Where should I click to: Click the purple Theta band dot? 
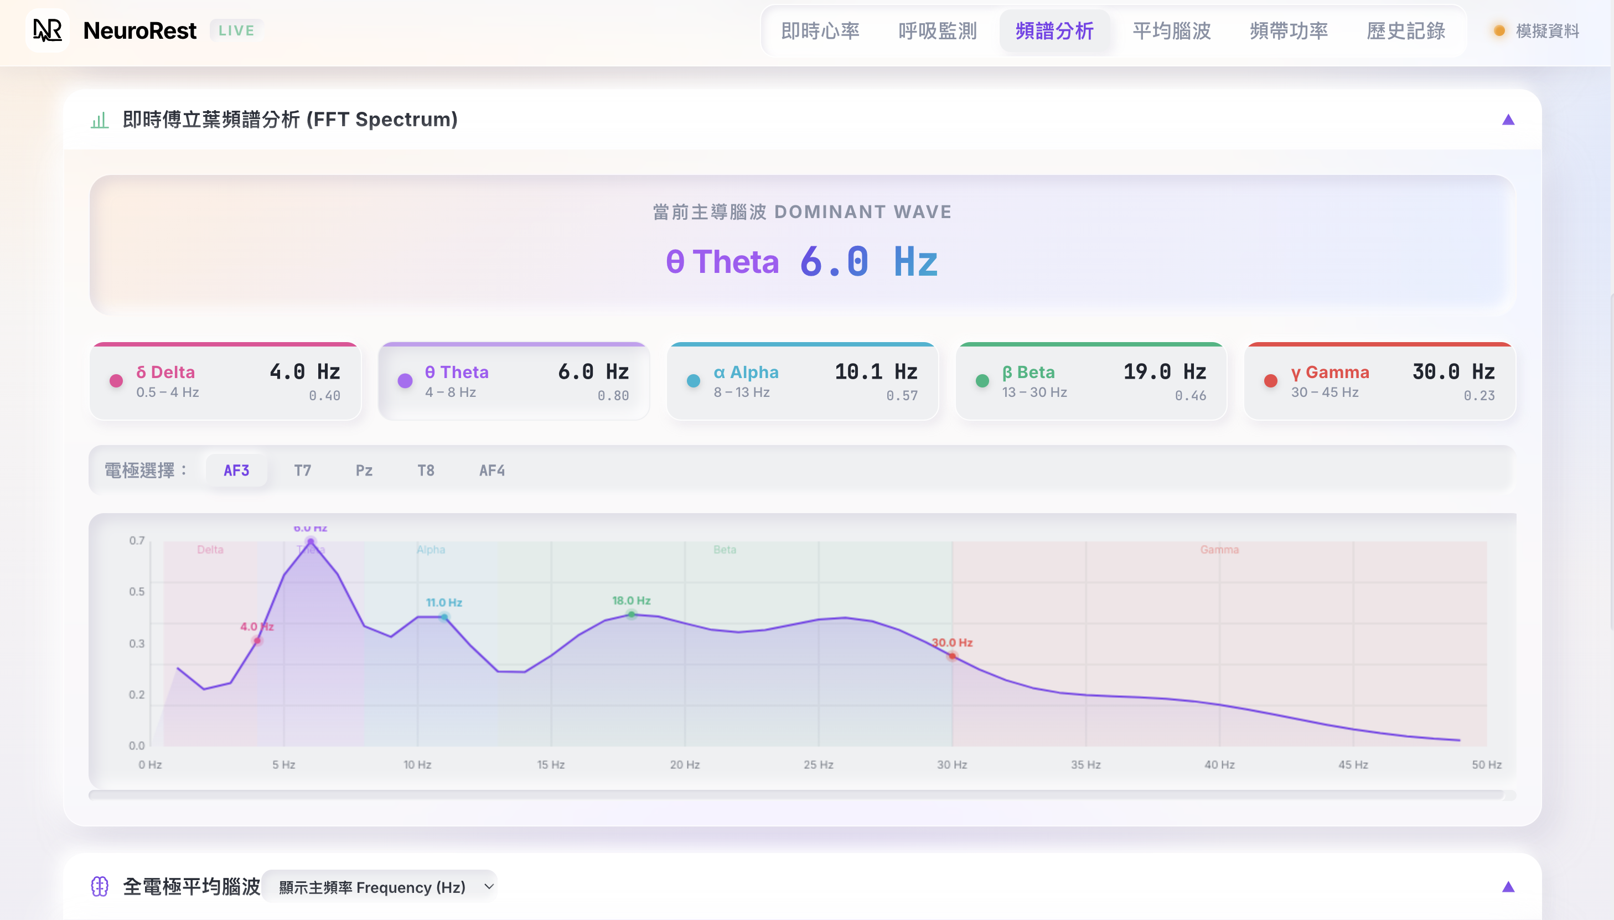405,380
